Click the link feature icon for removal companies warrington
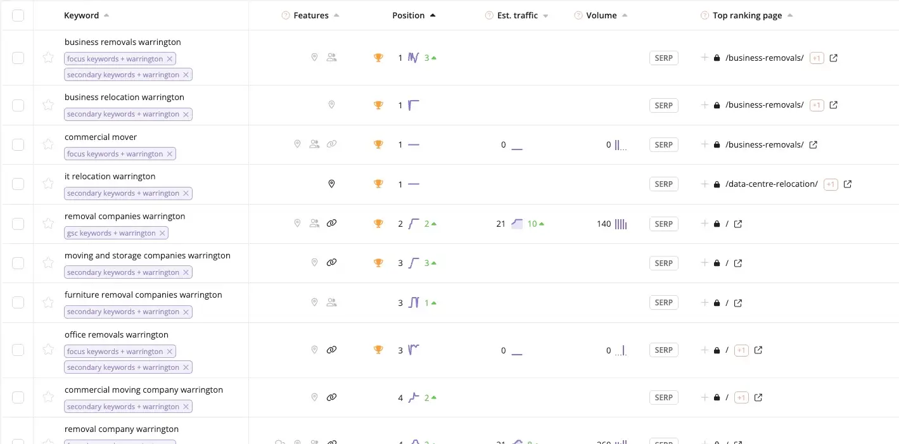 (331, 224)
